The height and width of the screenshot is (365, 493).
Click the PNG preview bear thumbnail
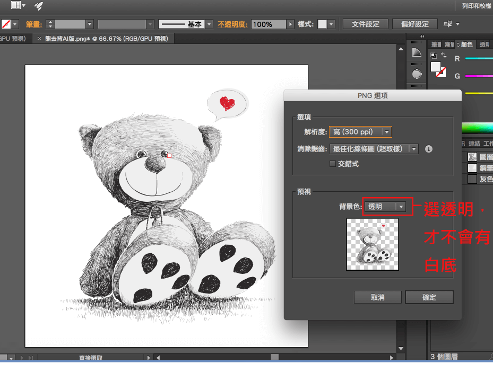[372, 244]
